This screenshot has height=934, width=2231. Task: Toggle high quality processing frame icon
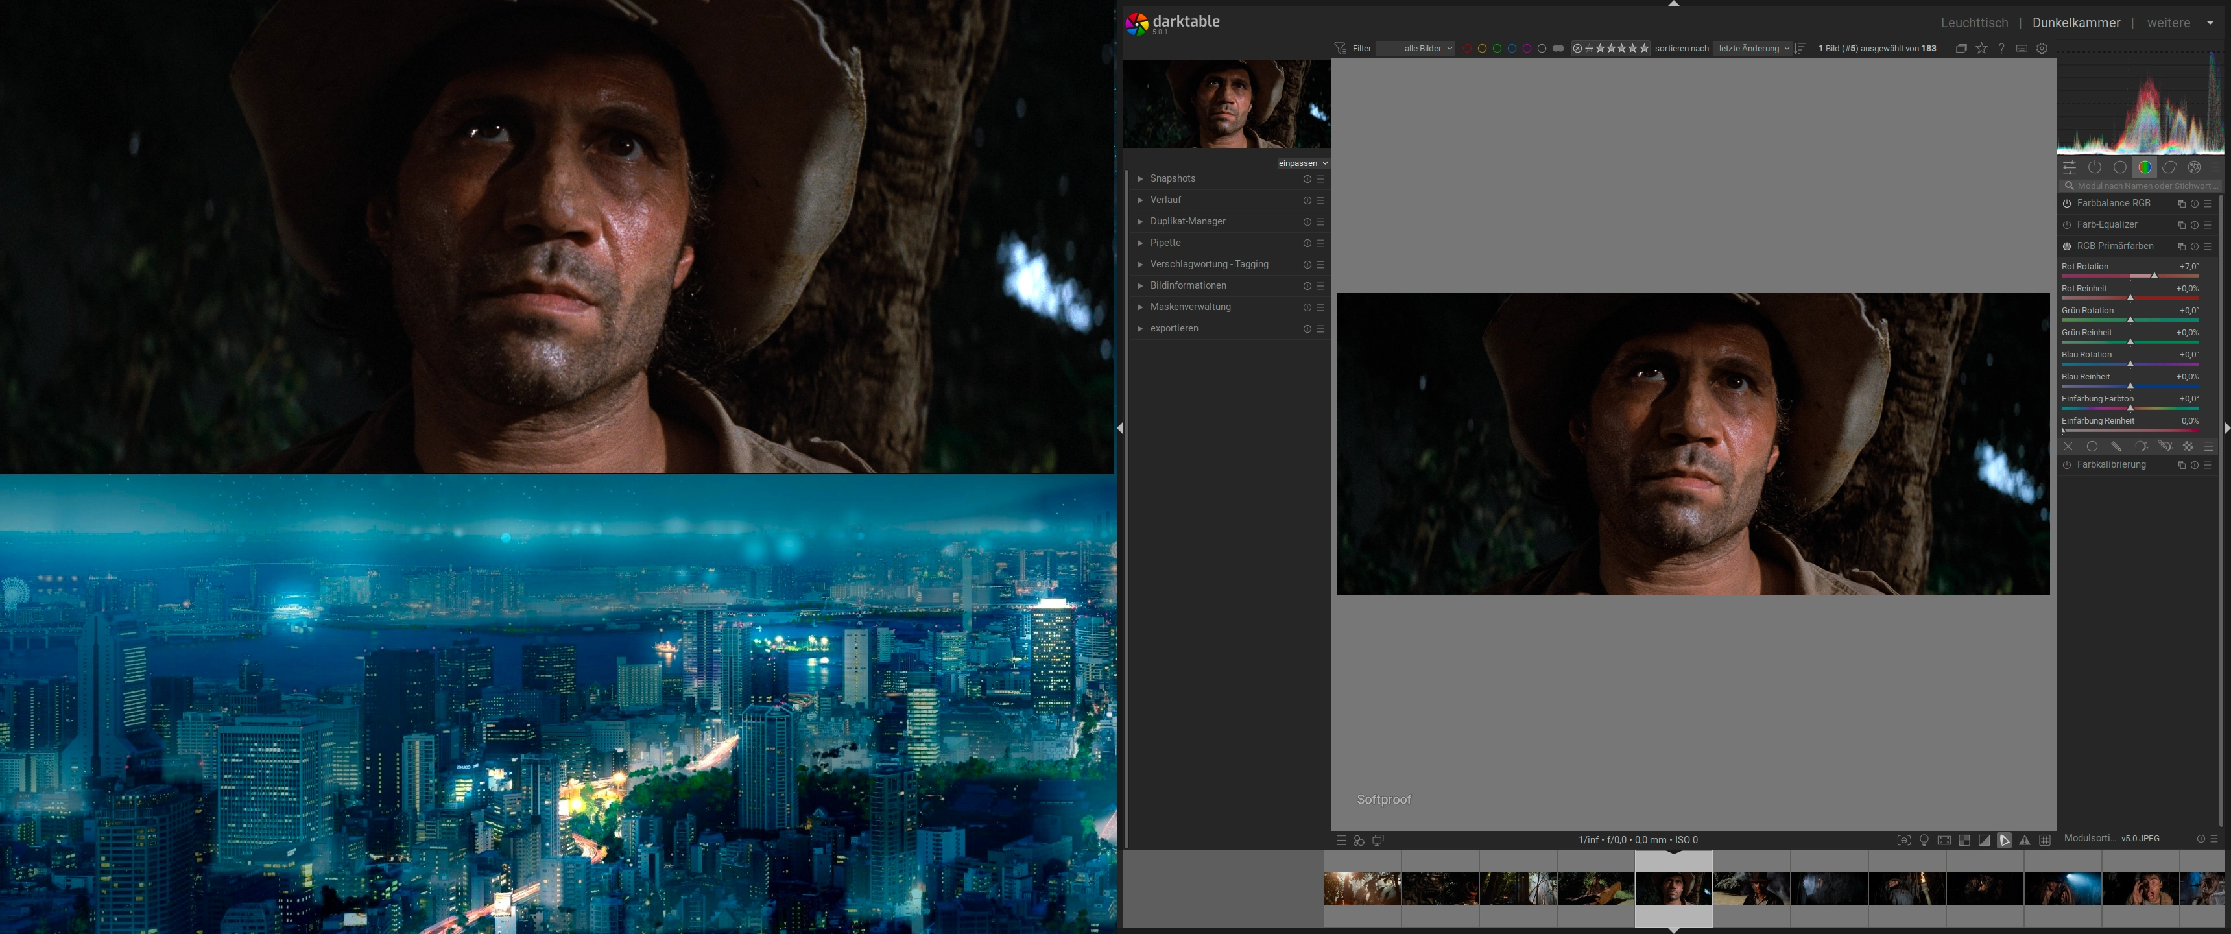coord(1944,841)
